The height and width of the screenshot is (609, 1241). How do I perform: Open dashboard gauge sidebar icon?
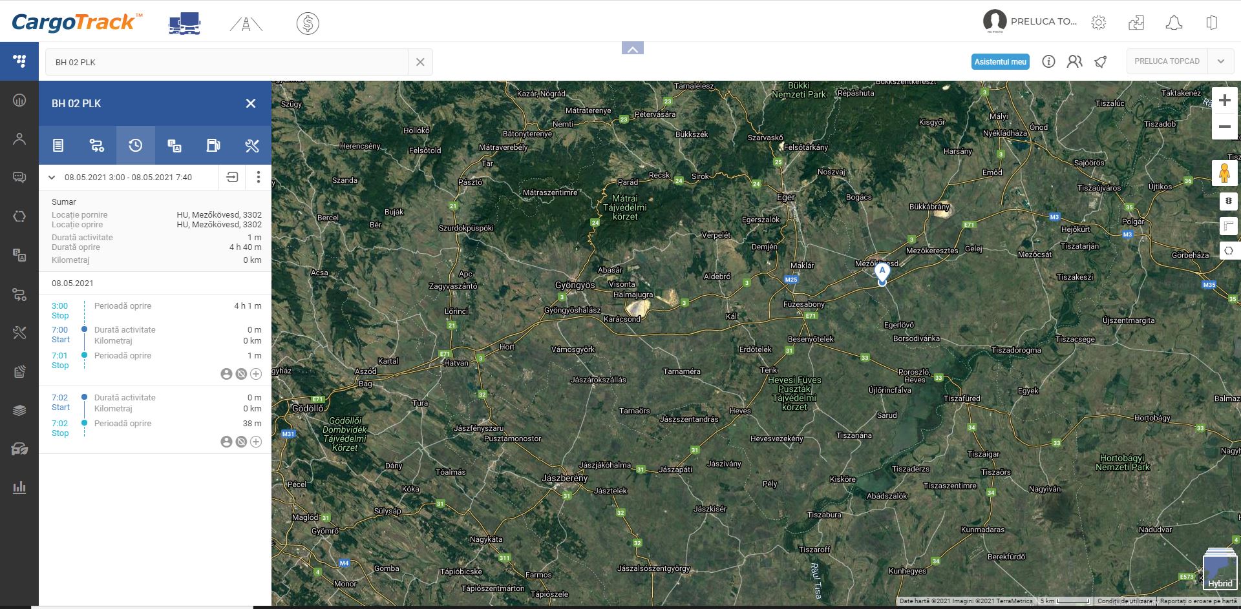[19, 100]
